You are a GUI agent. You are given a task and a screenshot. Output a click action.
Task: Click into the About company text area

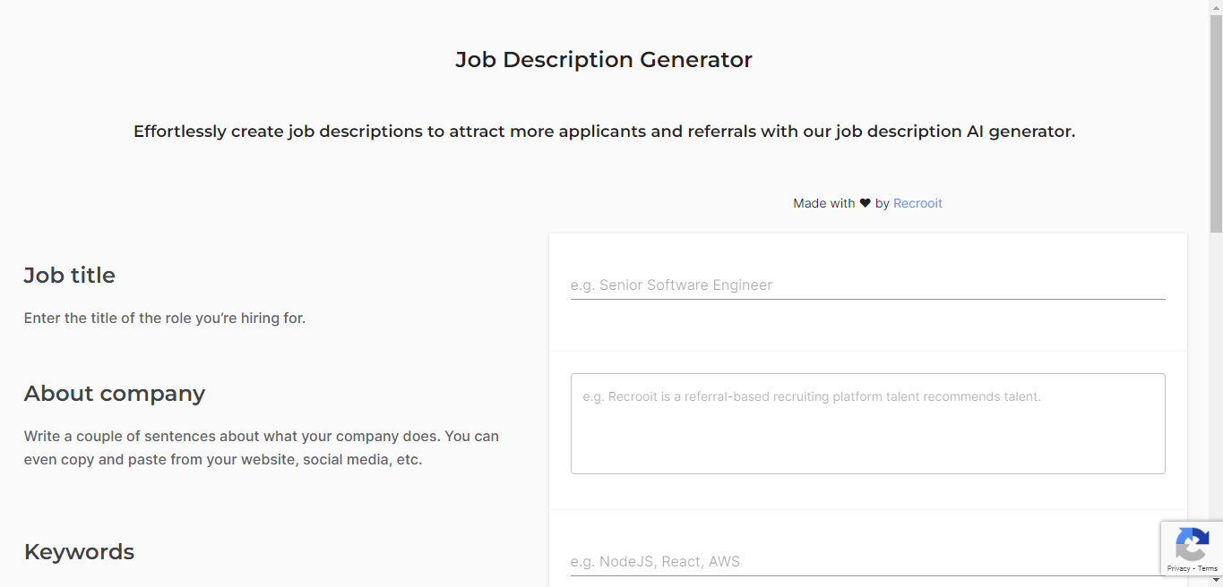(x=867, y=423)
